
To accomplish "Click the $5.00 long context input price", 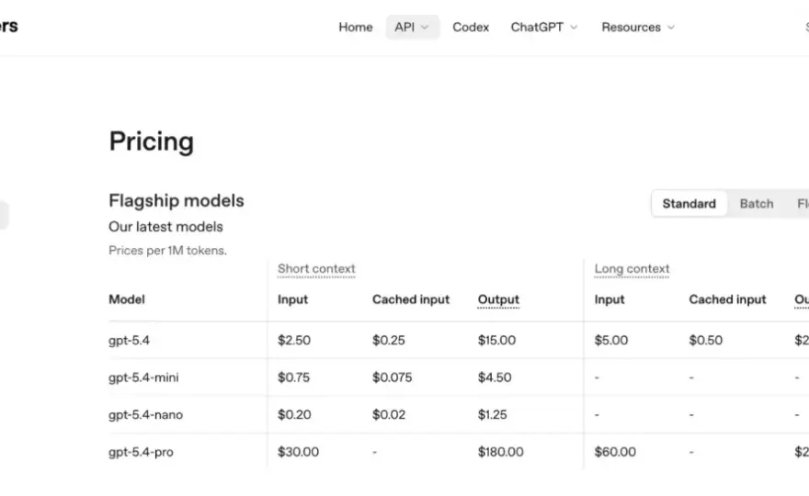I will click(x=610, y=340).
